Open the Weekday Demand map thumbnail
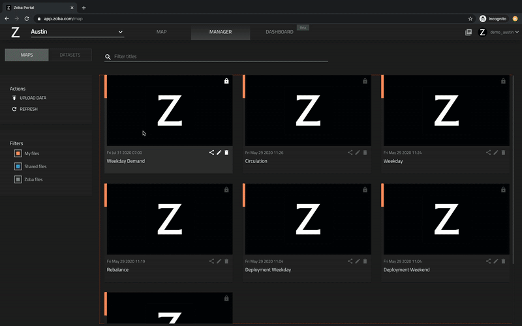This screenshot has width=522, height=326. [x=170, y=110]
